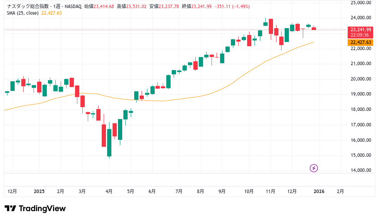
Task: Click the purple lightning bolt icon
Action: coord(314,168)
